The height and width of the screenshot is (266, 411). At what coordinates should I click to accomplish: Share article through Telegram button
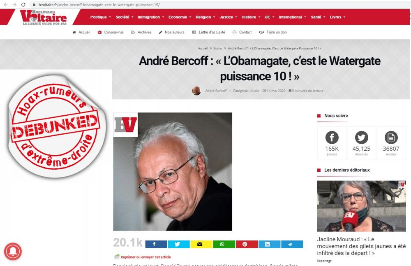[292, 244]
